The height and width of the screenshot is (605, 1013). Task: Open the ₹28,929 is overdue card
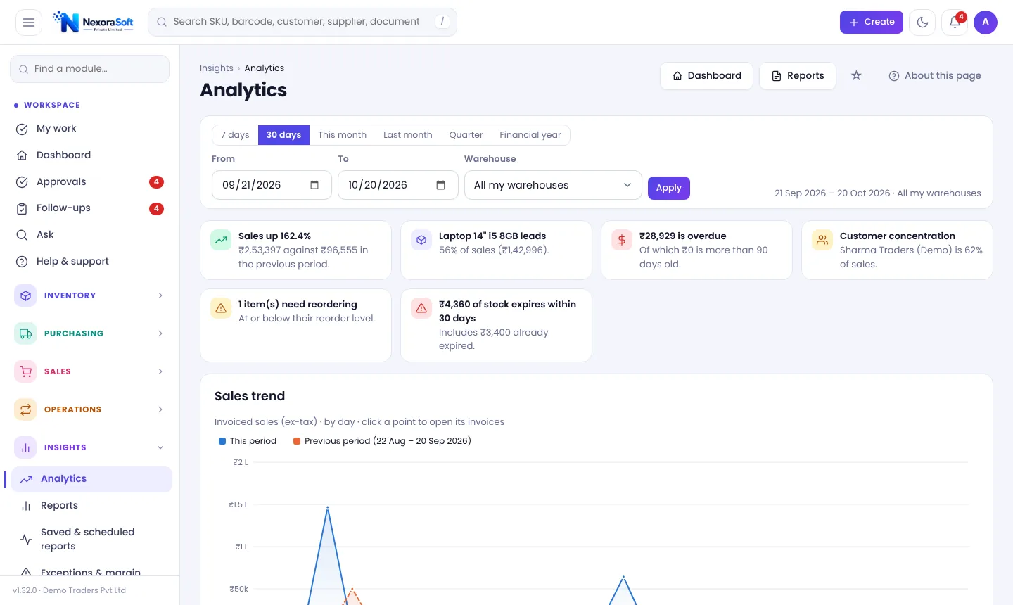tap(697, 250)
